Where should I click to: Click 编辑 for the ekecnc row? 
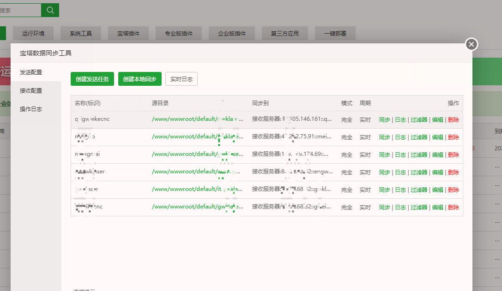coord(438,119)
